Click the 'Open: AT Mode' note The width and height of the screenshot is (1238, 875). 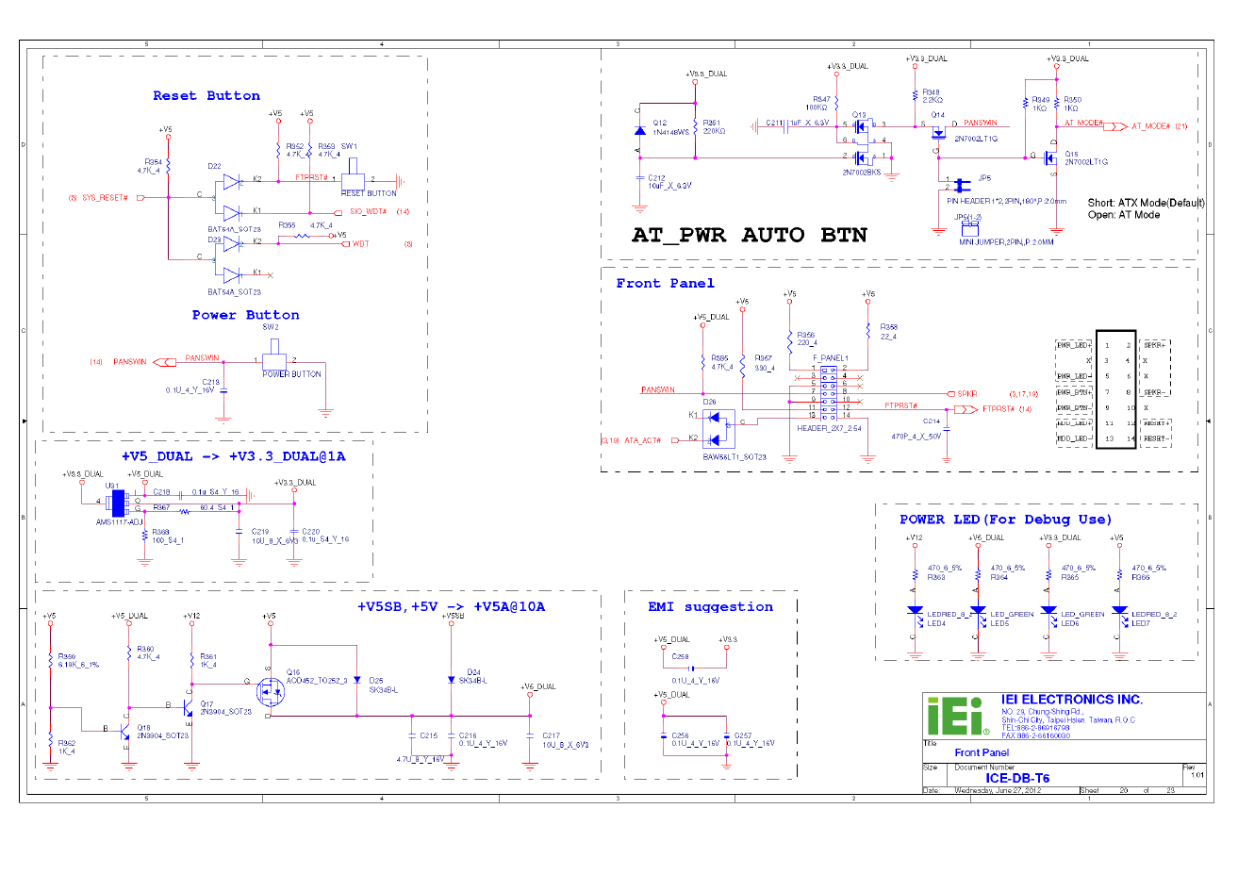[1123, 215]
